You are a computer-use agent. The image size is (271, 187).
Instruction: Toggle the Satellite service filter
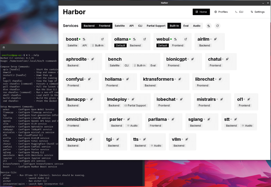pyautogui.click(x=120, y=26)
